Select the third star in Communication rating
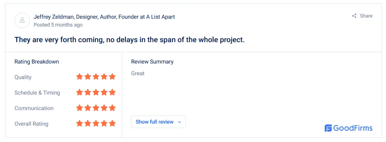Viewport: 386px width, 142px height. 96,108
